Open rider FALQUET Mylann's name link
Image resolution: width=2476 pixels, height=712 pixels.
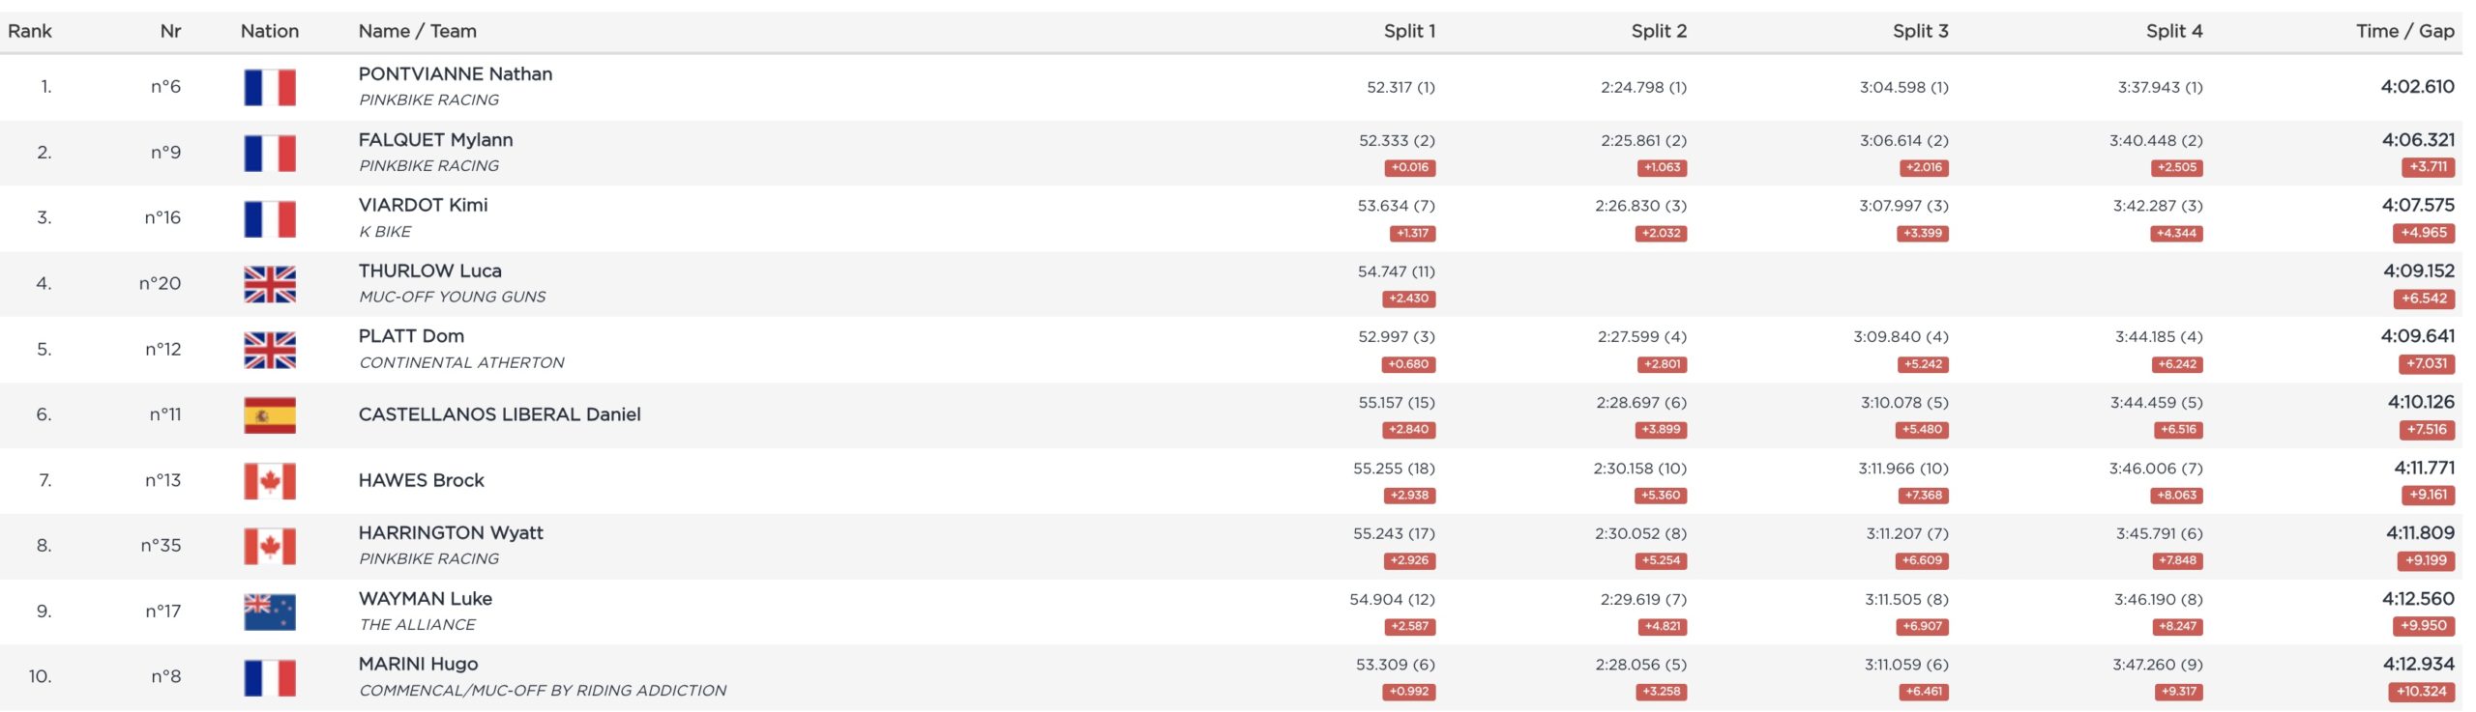(x=435, y=140)
